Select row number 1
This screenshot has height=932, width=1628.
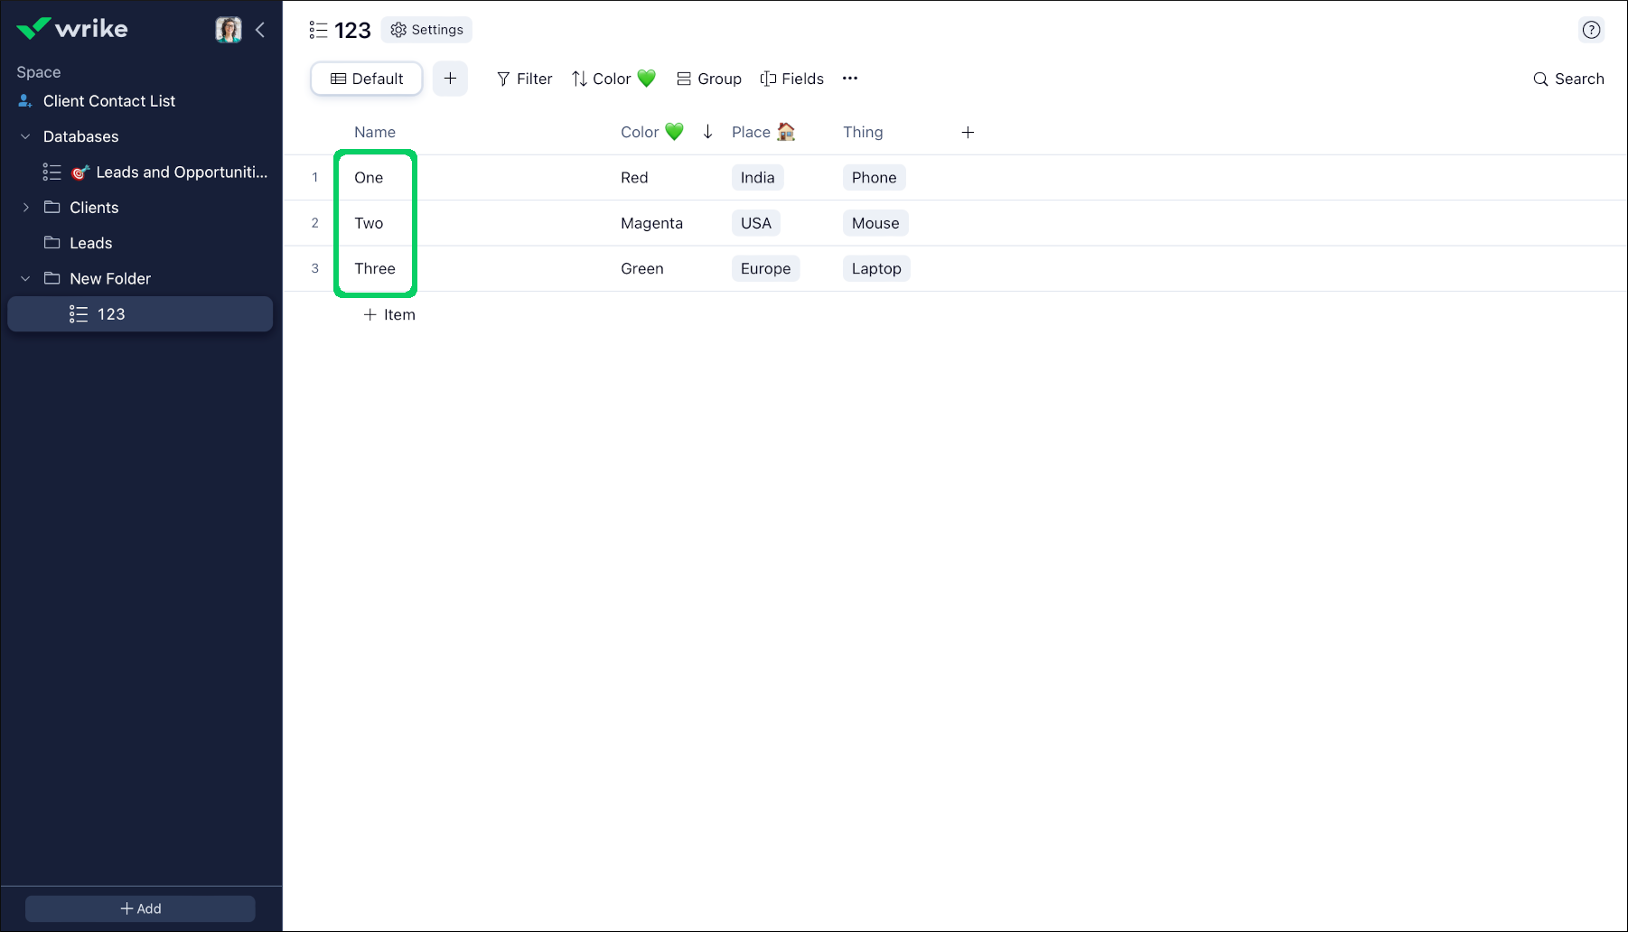coord(314,178)
